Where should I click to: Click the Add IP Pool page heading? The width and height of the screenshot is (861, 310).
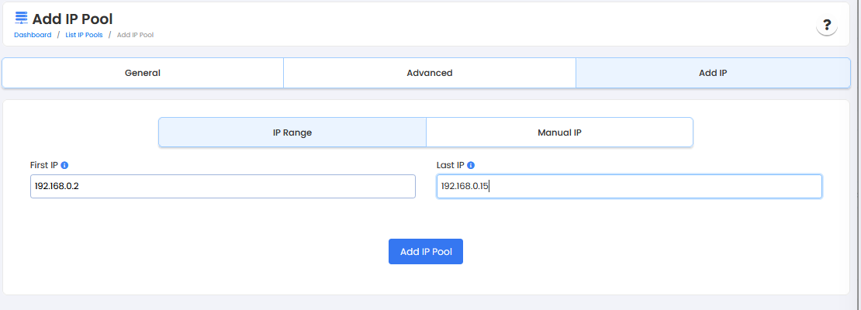pos(72,19)
